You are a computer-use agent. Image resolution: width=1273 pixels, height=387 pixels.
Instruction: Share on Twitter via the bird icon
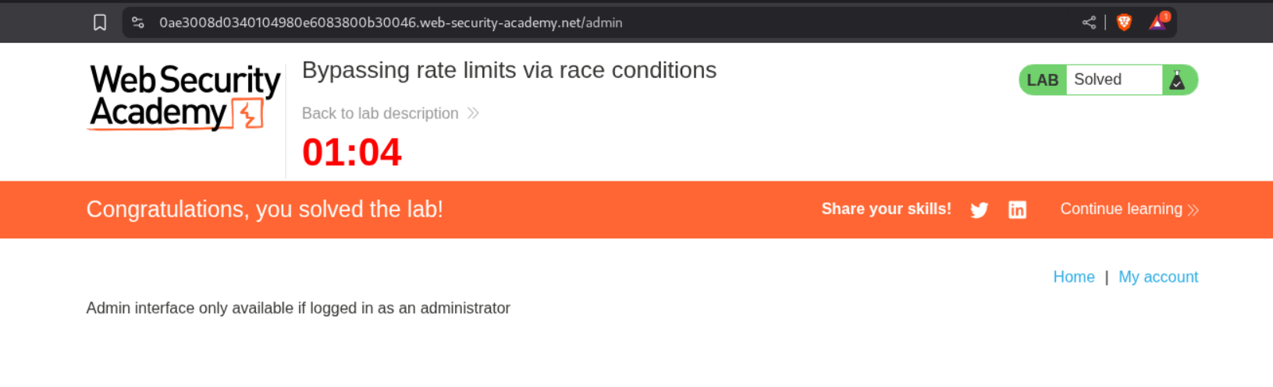(979, 209)
